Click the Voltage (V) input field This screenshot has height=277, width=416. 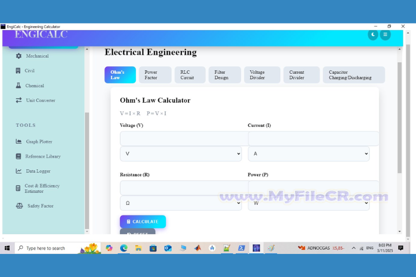pos(184,138)
